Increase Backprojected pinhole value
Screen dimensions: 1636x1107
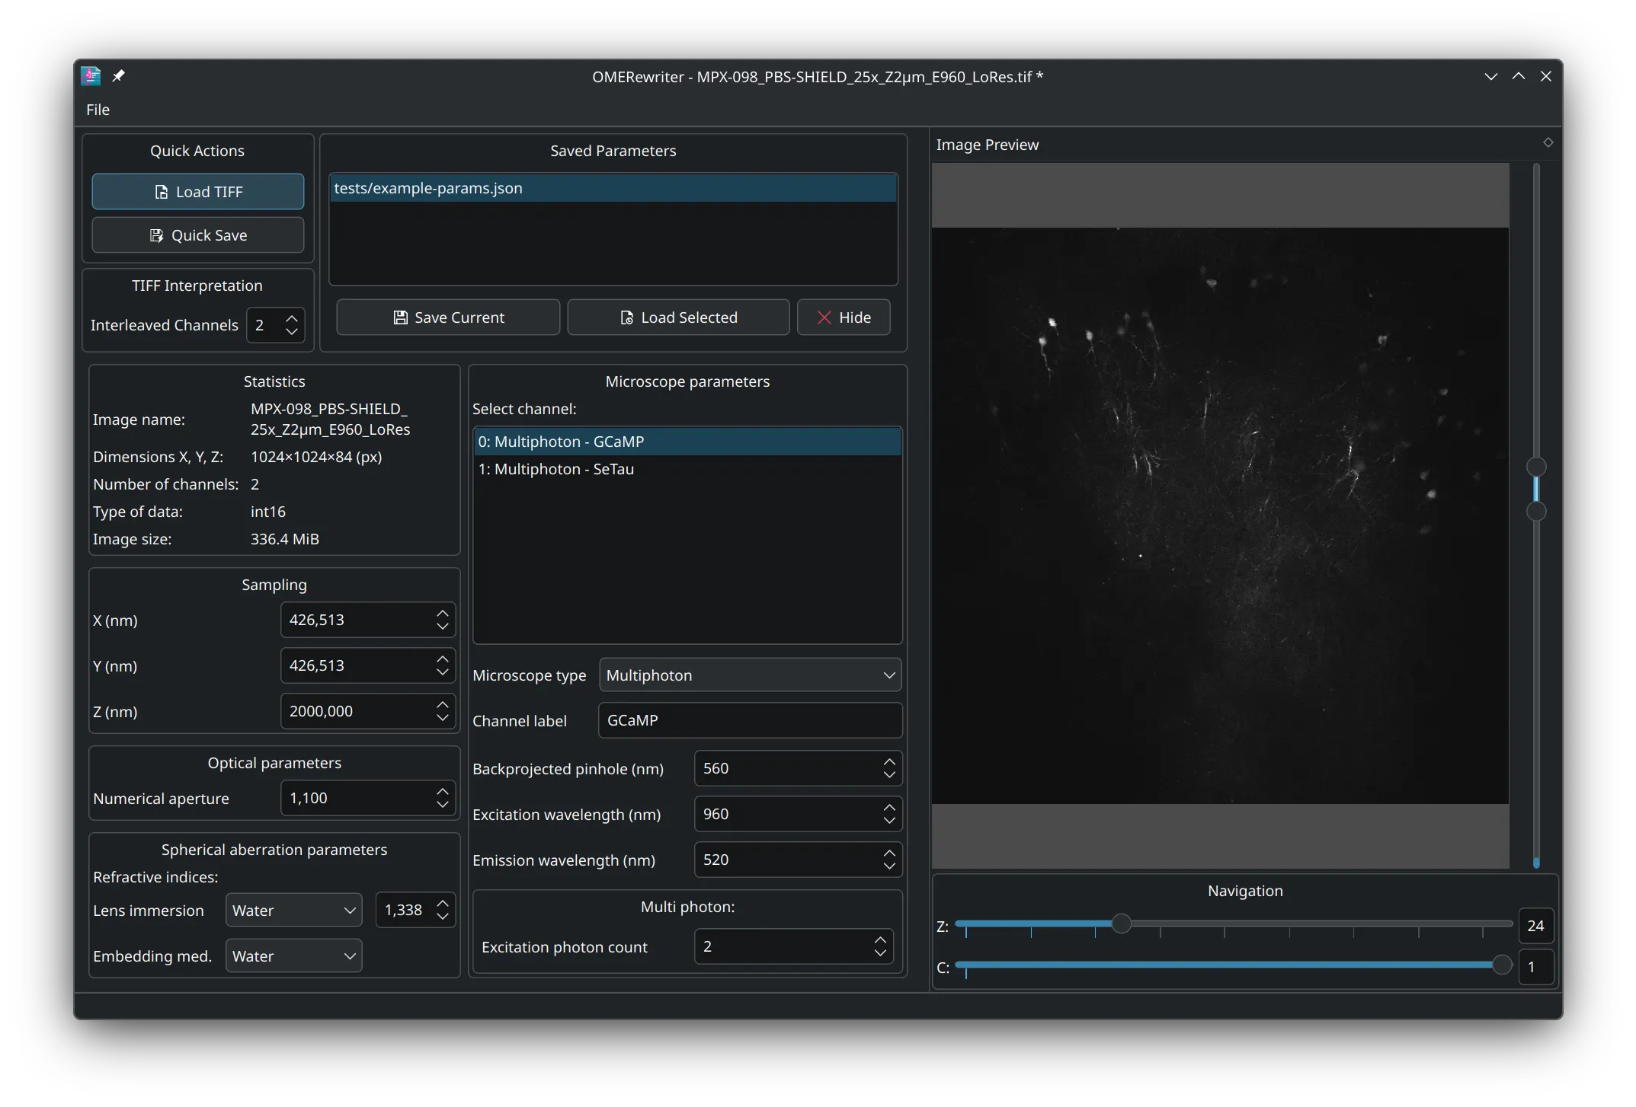pyautogui.click(x=889, y=761)
